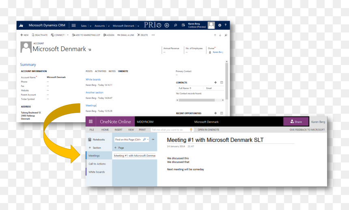This screenshot has height=210, width=349.
Task: Click the Share button in OneNote
Action: [x=296, y=122]
